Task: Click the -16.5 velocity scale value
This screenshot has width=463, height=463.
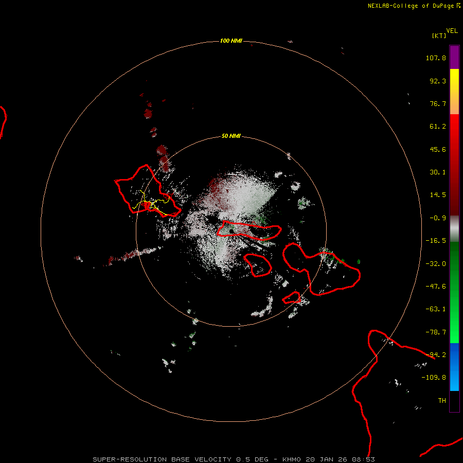Action: [436, 241]
